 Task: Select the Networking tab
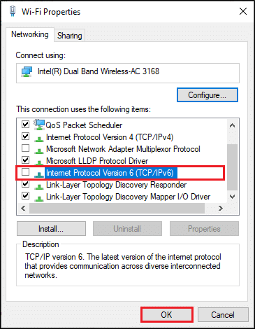(30, 34)
